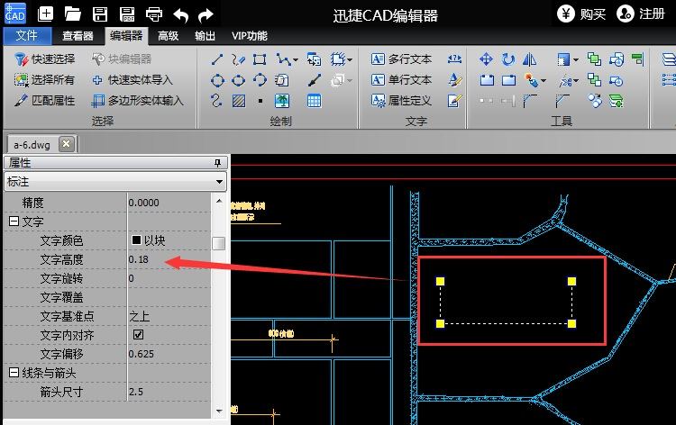This screenshot has height=425, width=676.
Task: Click the 文字高度 value field 0.18
Action: tap(171, 259)
